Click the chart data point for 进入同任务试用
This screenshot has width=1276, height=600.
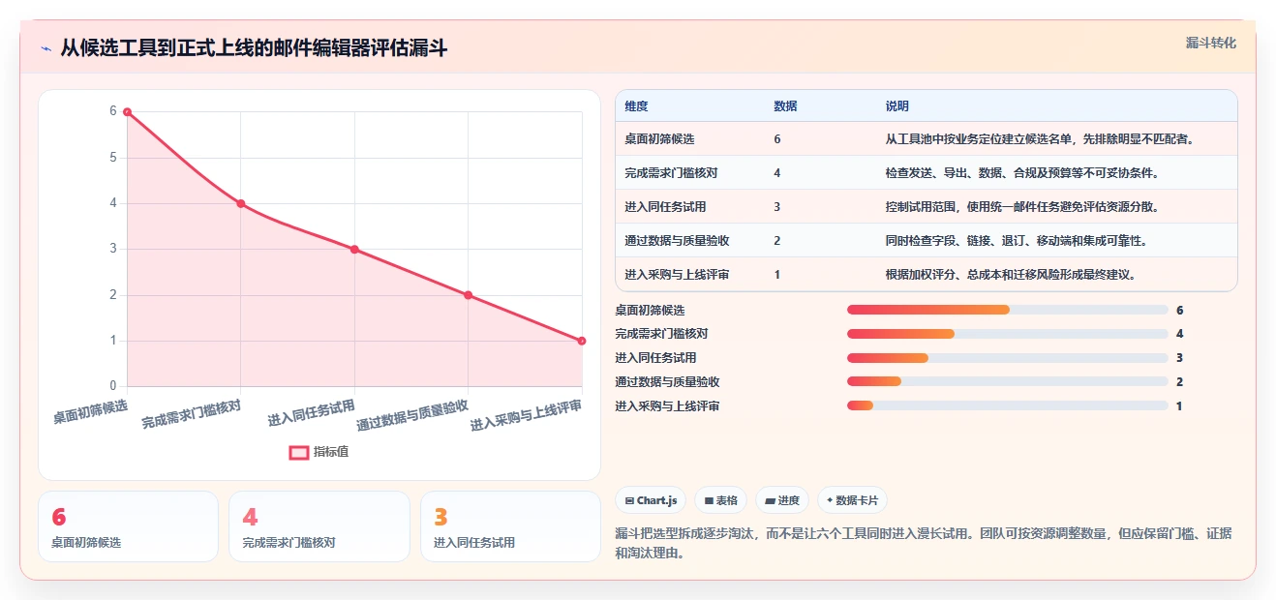coord(354,250)
